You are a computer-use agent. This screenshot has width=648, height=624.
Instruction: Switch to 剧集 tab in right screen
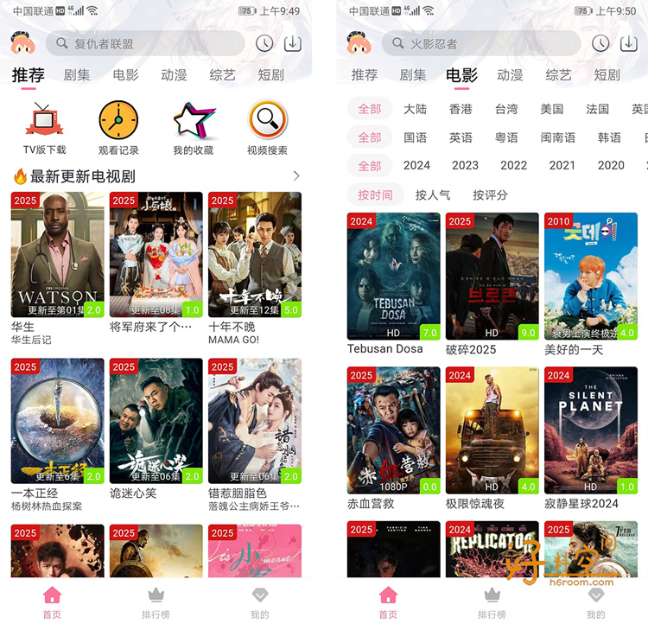(x=412, y=75)
